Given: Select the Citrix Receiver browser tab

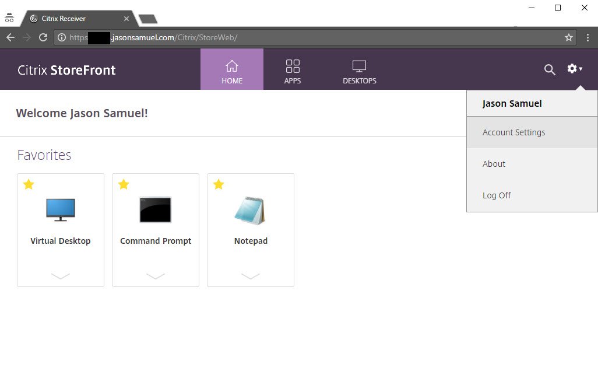Looking at the screenshot, I should tap(79, 18).
